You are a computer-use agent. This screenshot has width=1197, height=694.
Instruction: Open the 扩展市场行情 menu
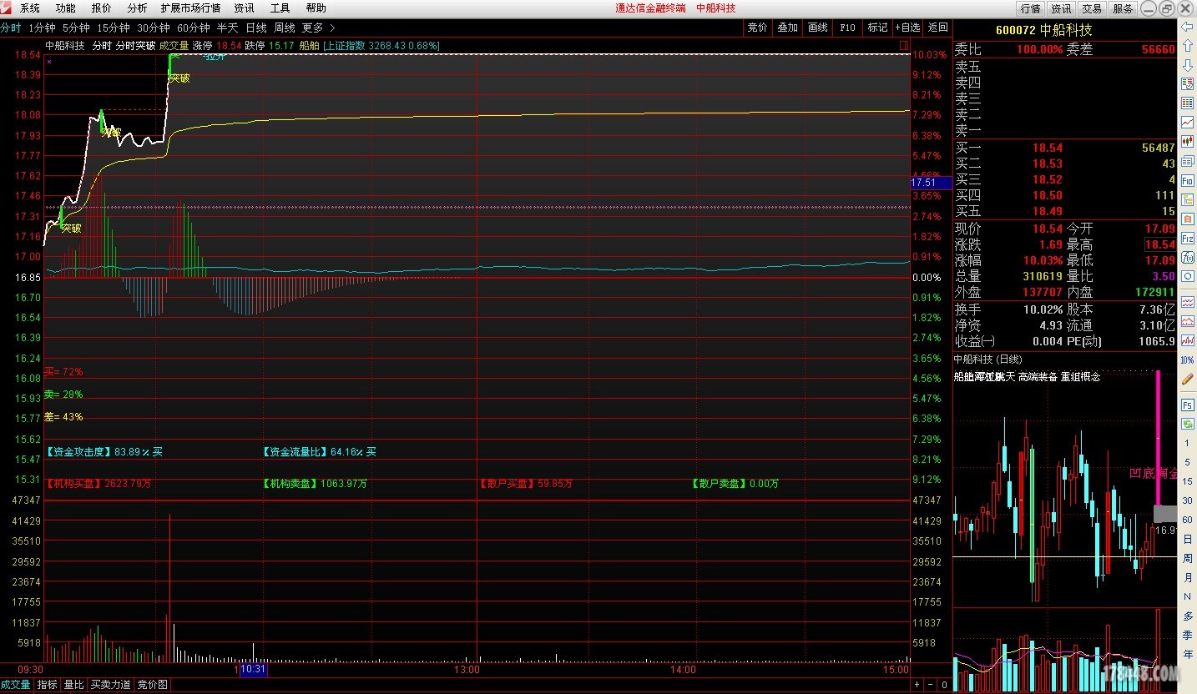tap(191, 8)
